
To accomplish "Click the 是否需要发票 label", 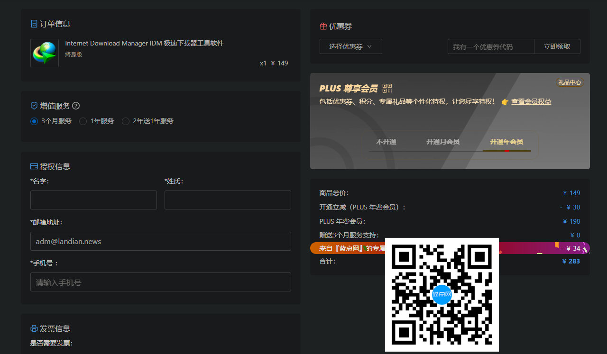I will pos(51,343).
